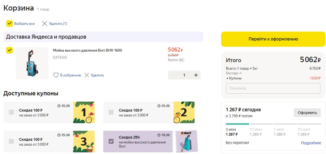
Task: Open the Подробнее link
Action: (311, 143)
